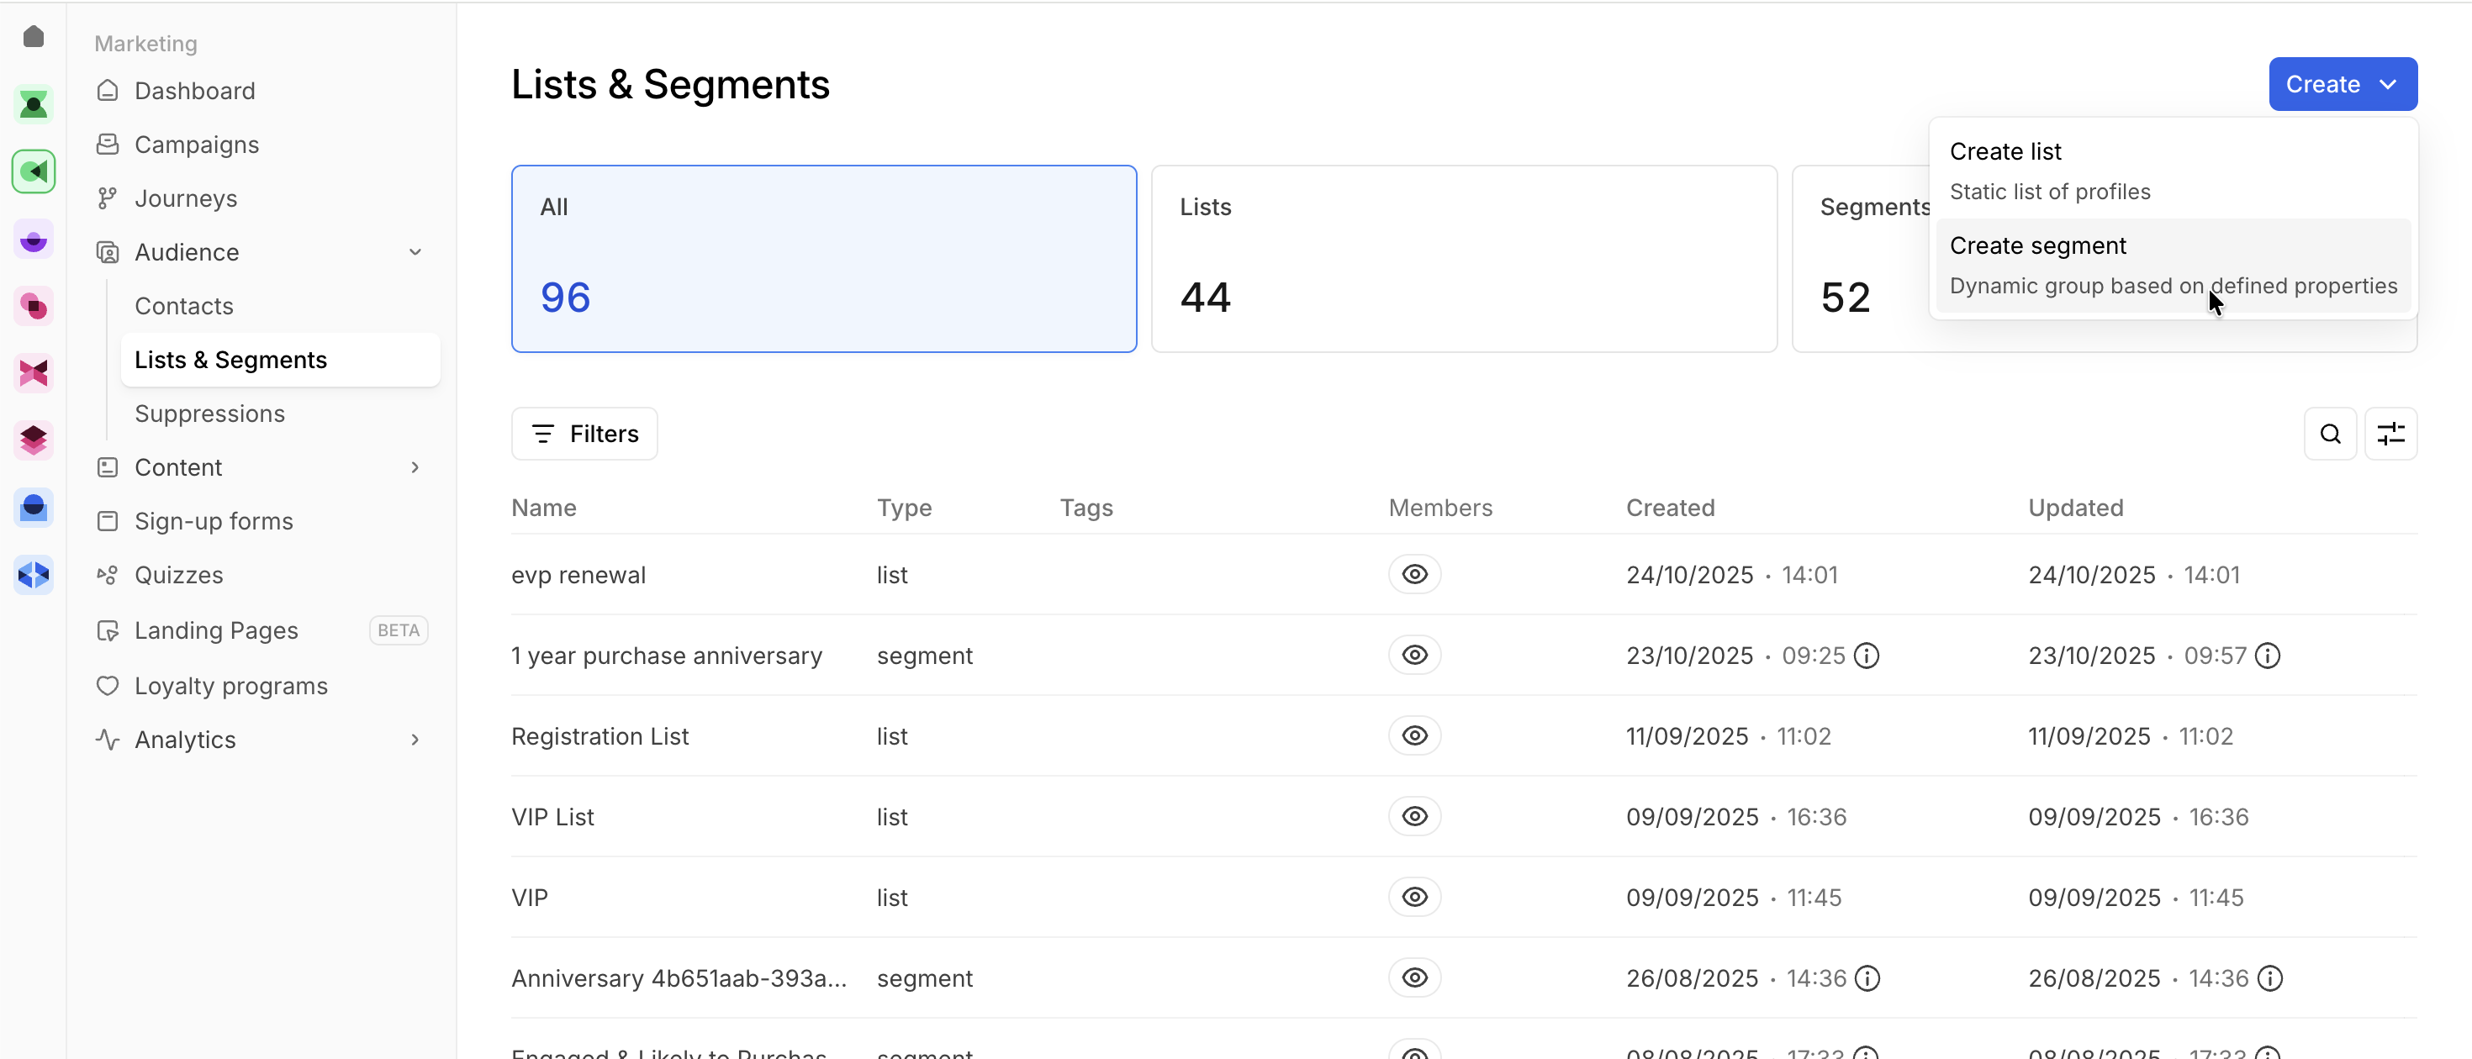Open Loyalty programs in the sidebar
The image size is (2472, 1059).
coord(230,686)
